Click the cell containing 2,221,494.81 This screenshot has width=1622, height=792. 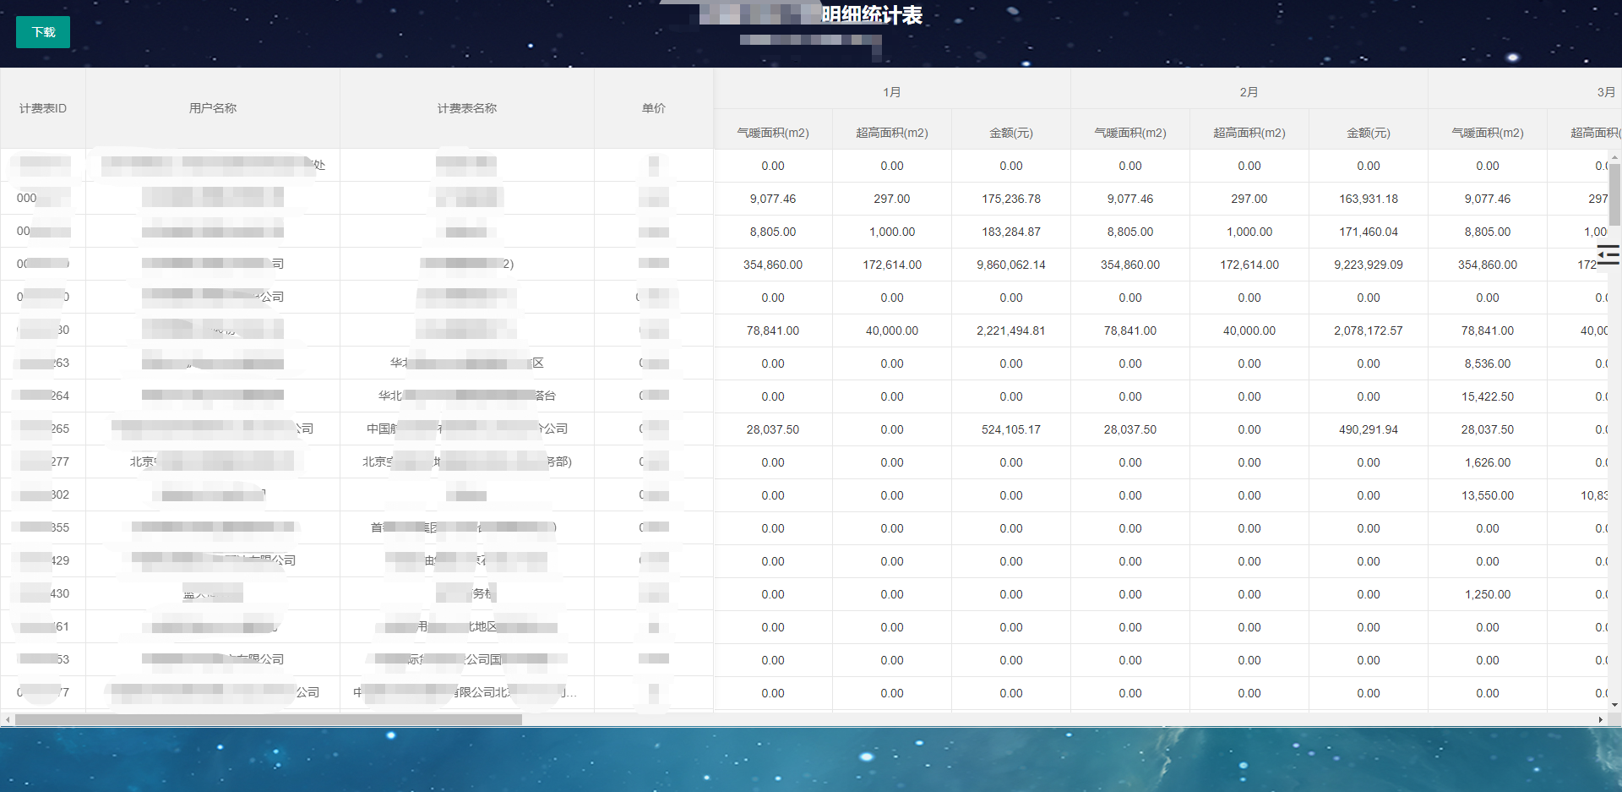click(x=1010, y=330)
